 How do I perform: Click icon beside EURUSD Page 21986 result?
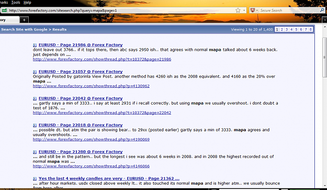tap(35, 45)
